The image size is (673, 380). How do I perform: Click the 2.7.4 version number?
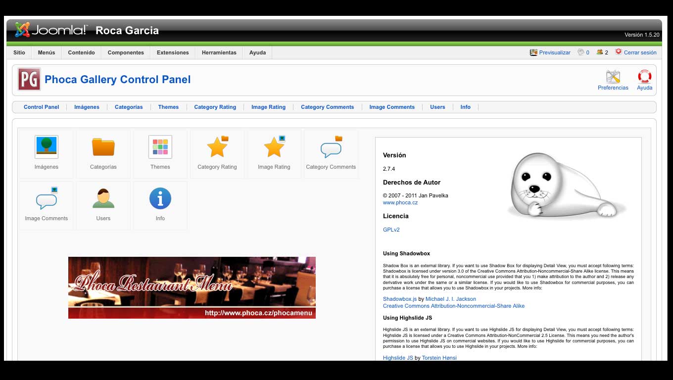click(x=389, y=169)
